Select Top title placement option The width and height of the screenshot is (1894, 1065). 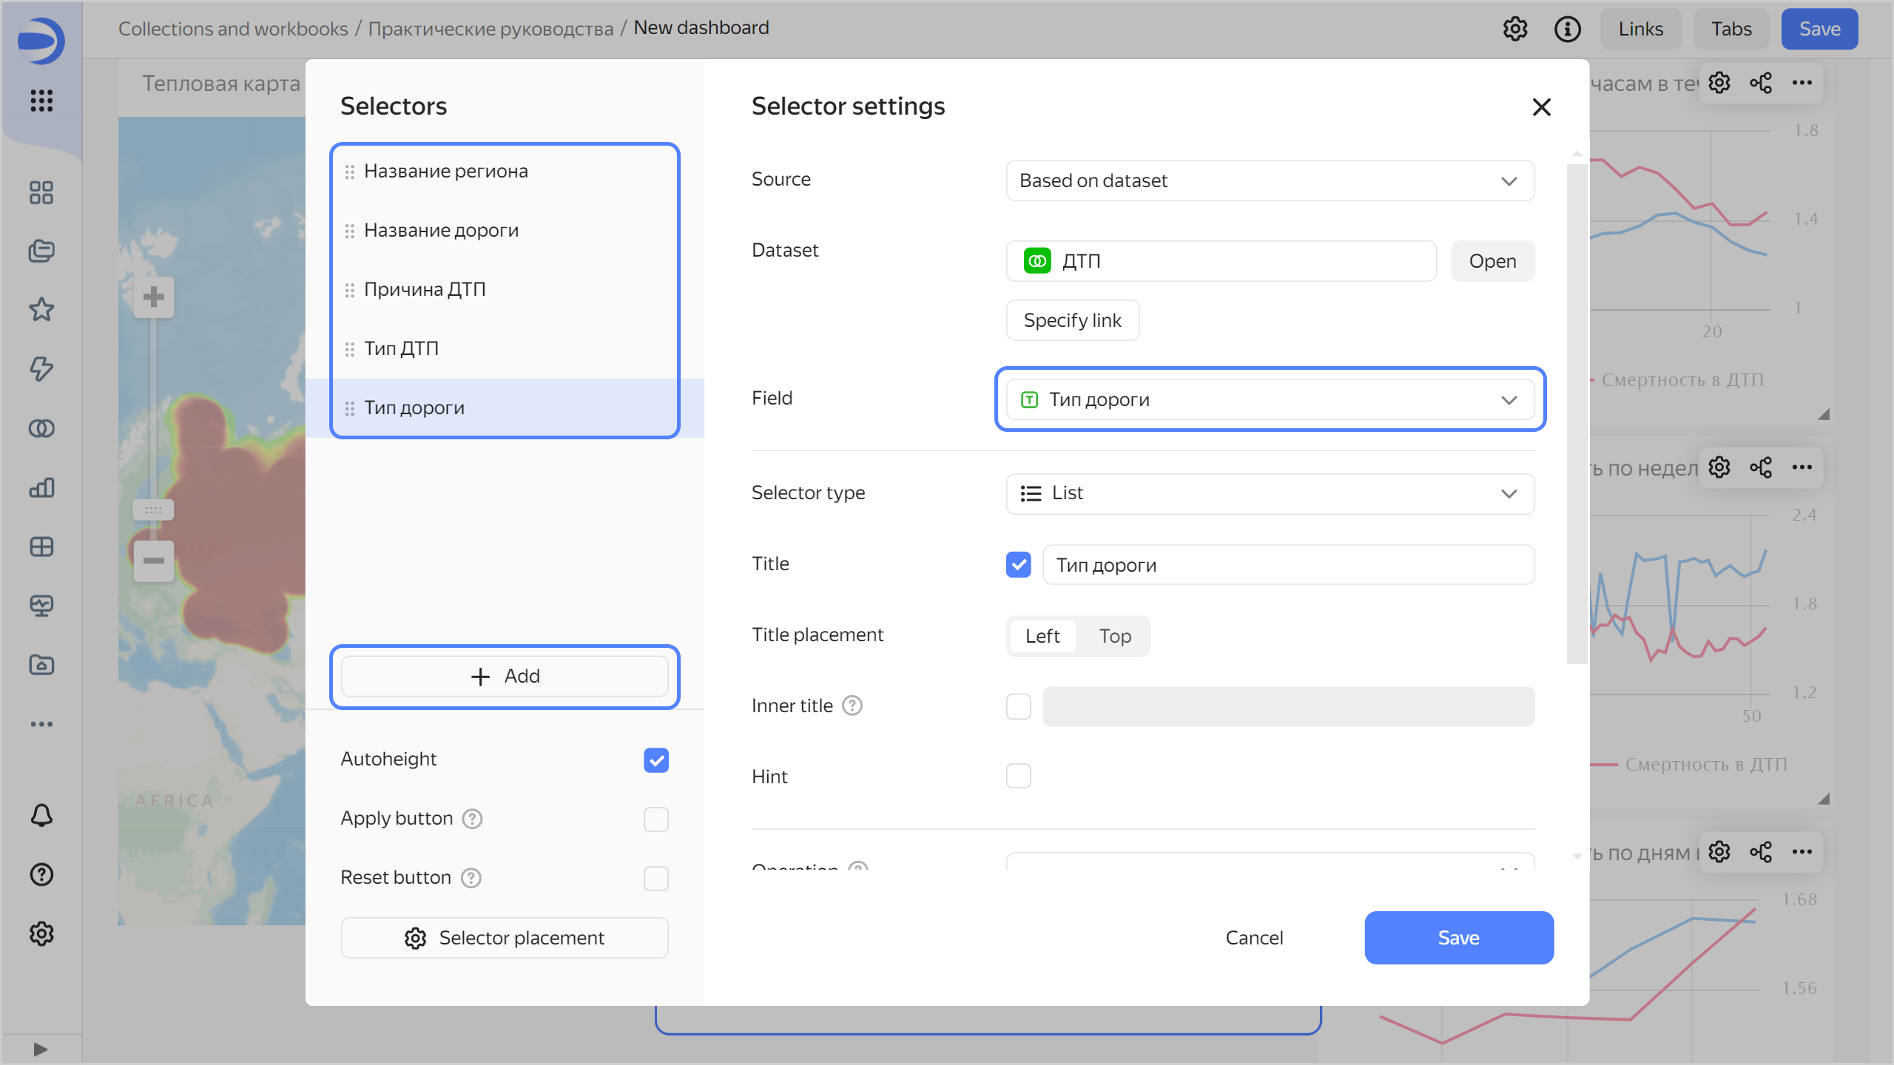(x=1114, y=636)
